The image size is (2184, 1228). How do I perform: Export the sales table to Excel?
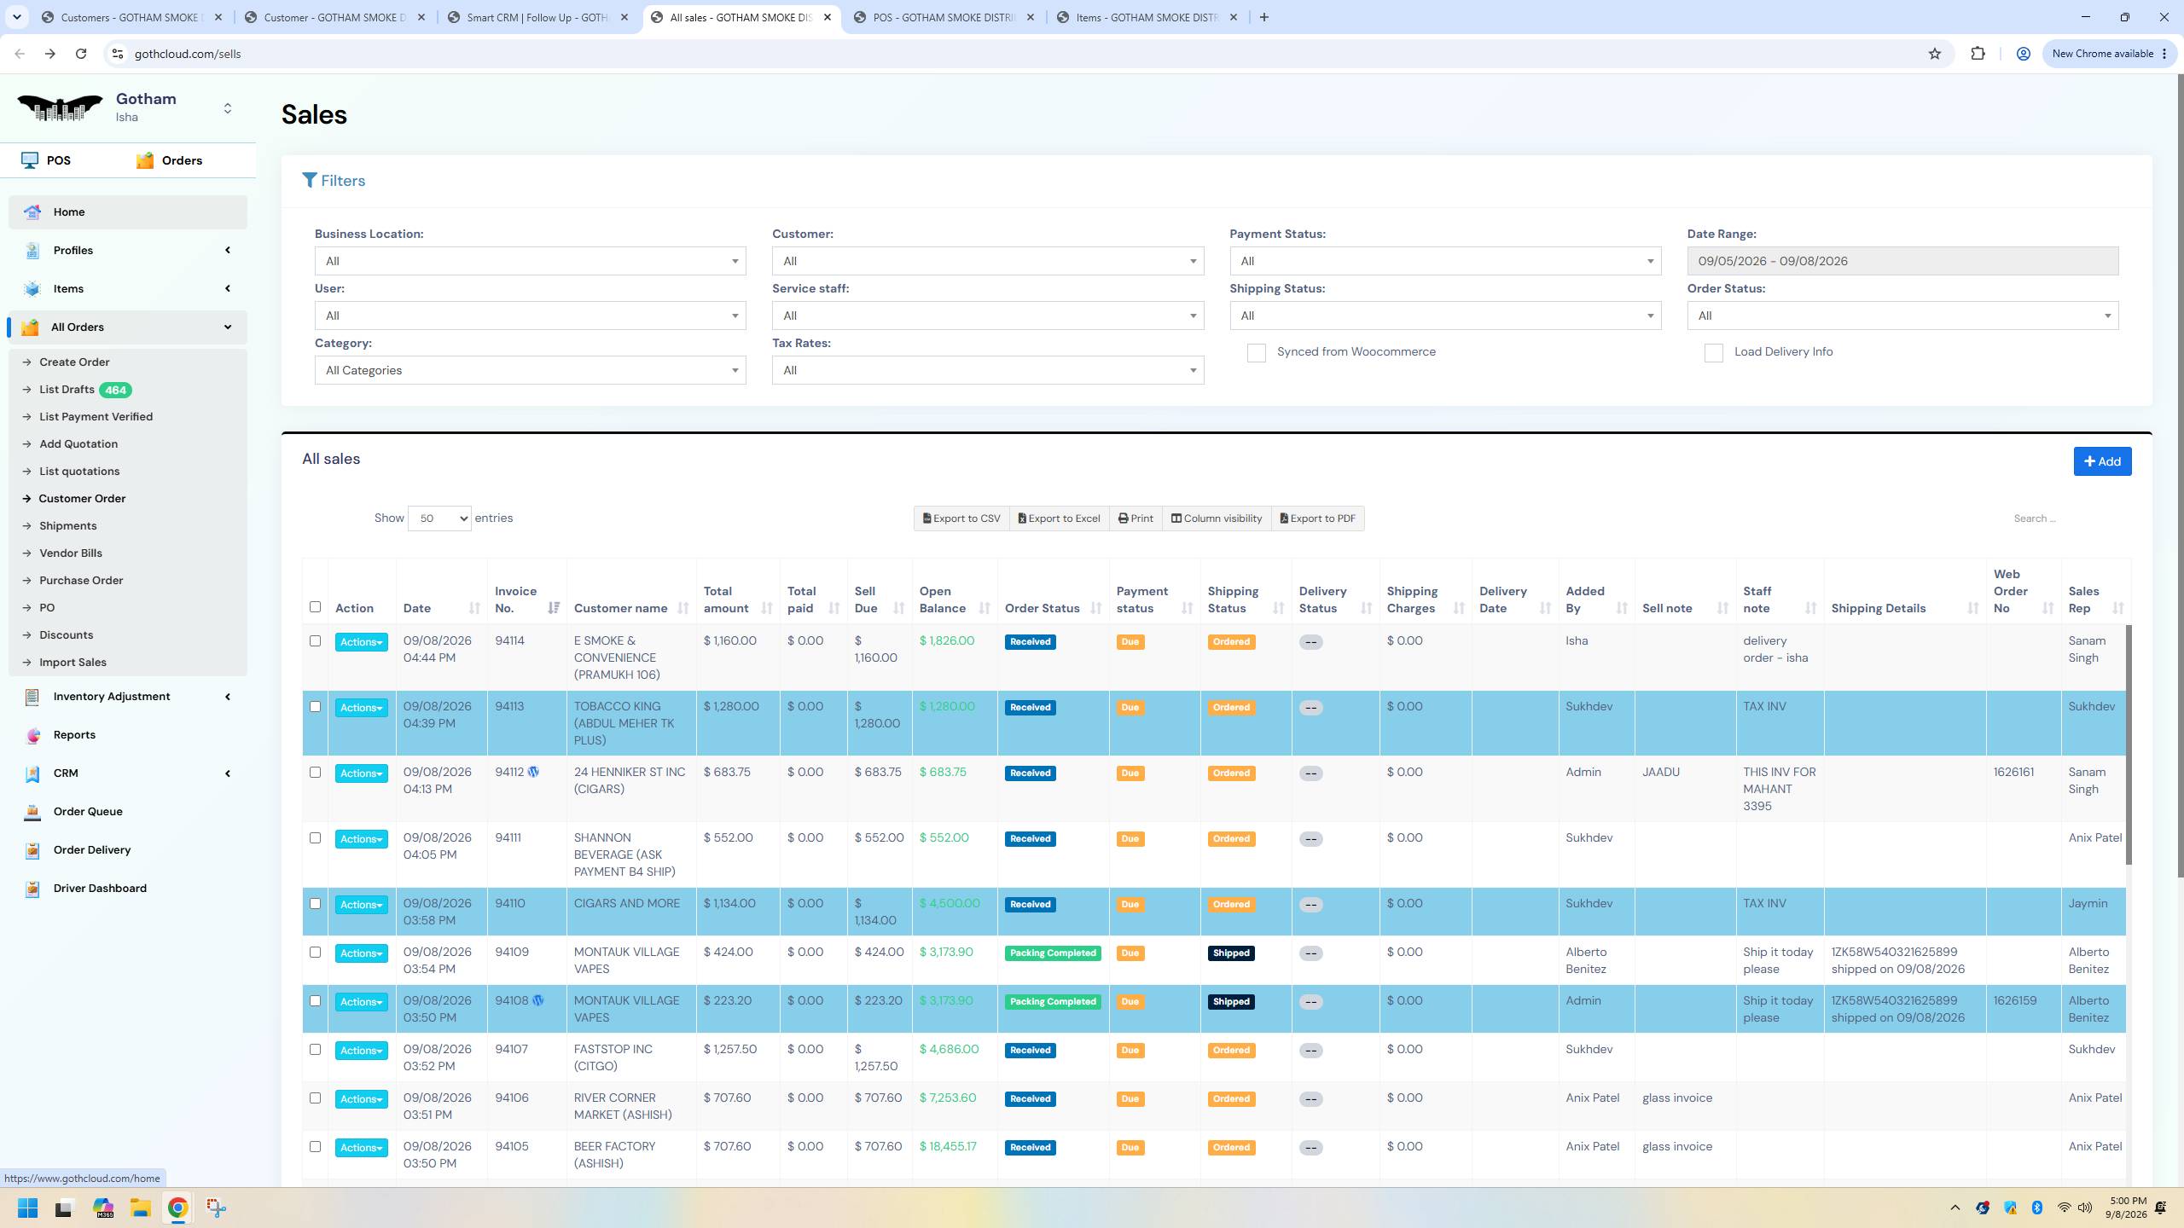[1059, 518]
